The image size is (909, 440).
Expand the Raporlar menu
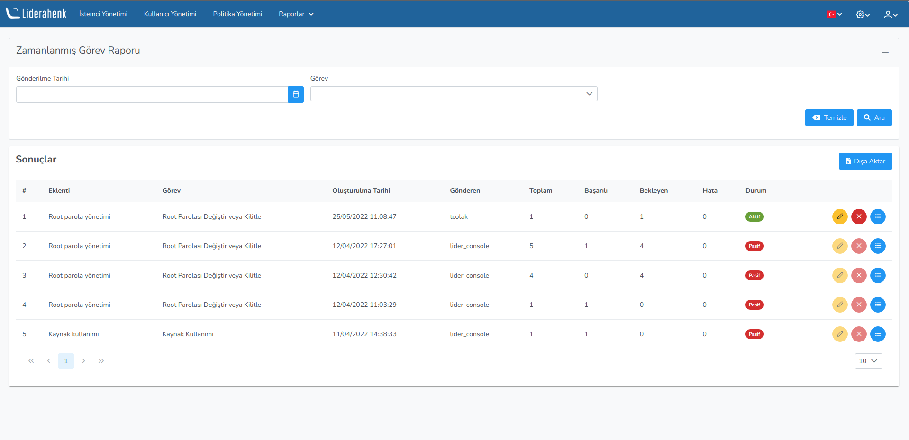point(296,14)
